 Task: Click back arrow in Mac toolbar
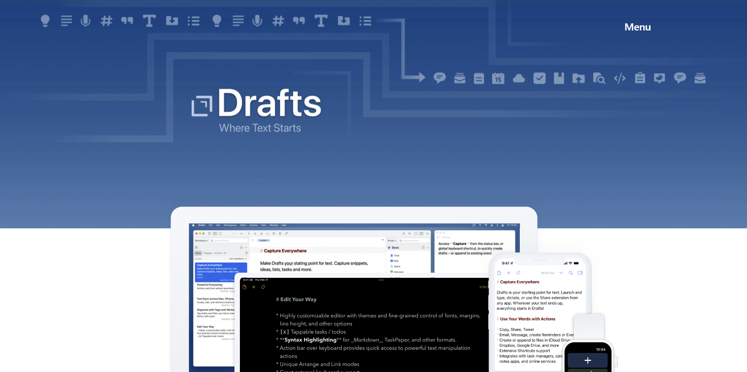point(249,233)
